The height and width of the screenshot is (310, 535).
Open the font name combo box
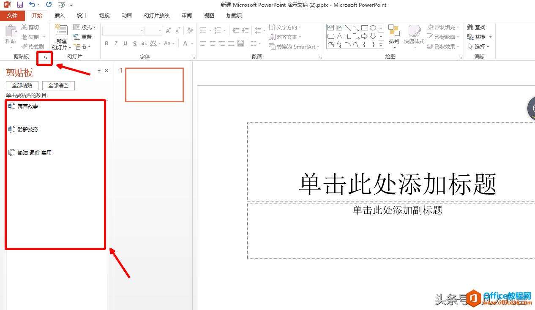(123, 31)
